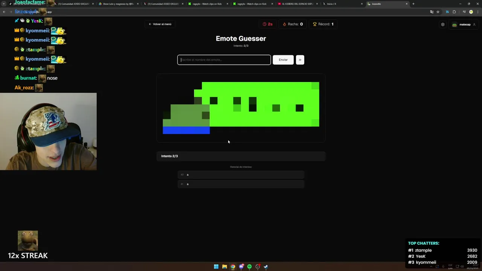Switch to the Show Lolo y magnesio tab
Screen dimensions: 482x271
click(118, 4)
